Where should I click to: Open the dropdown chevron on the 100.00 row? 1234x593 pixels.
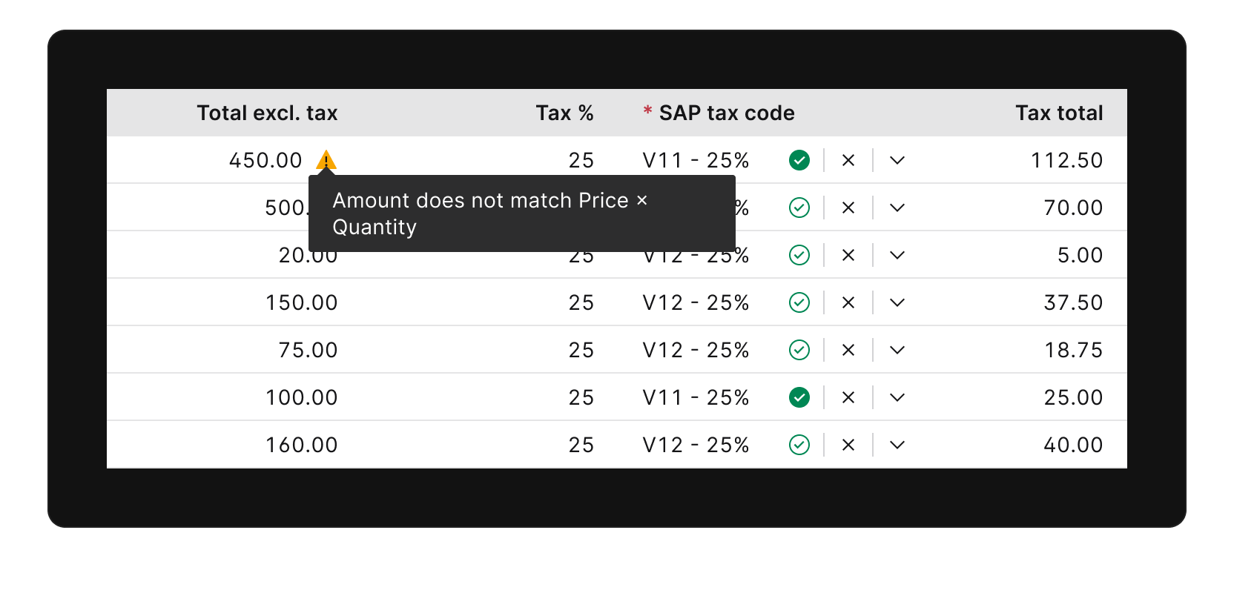coord(897,397)
